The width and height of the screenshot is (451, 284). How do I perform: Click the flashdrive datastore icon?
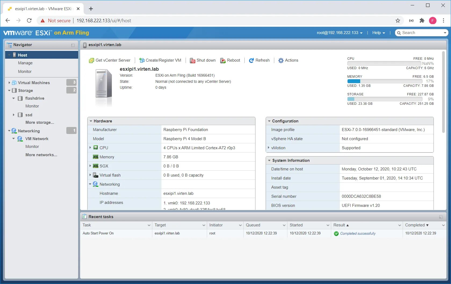coord(20,98)
